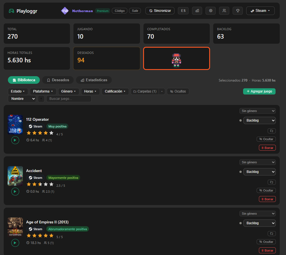Image resolution: width=286 pixels, height=255 pixels.
Task: Add 112 Operator to a folder
Action: point(272,131)
